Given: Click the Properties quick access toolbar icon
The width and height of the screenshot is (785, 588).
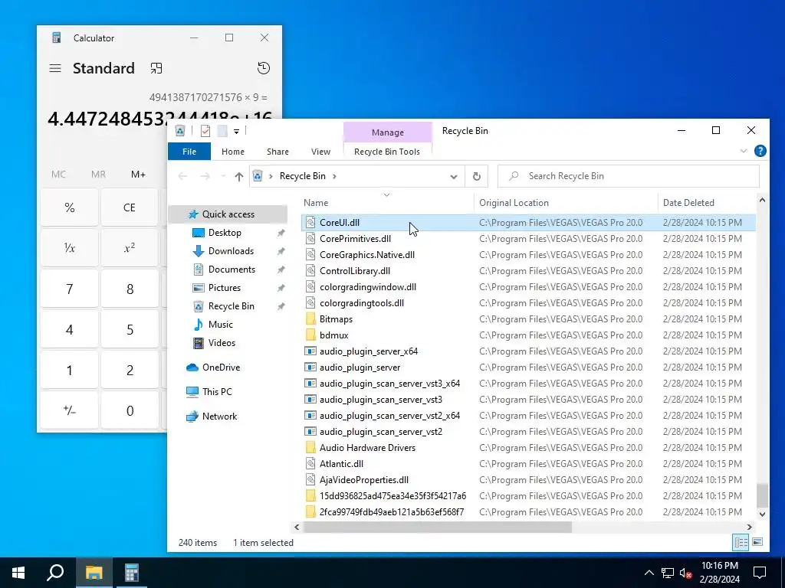Looking at the screenshot, I should pyautogui.click(x=205, y=131).
